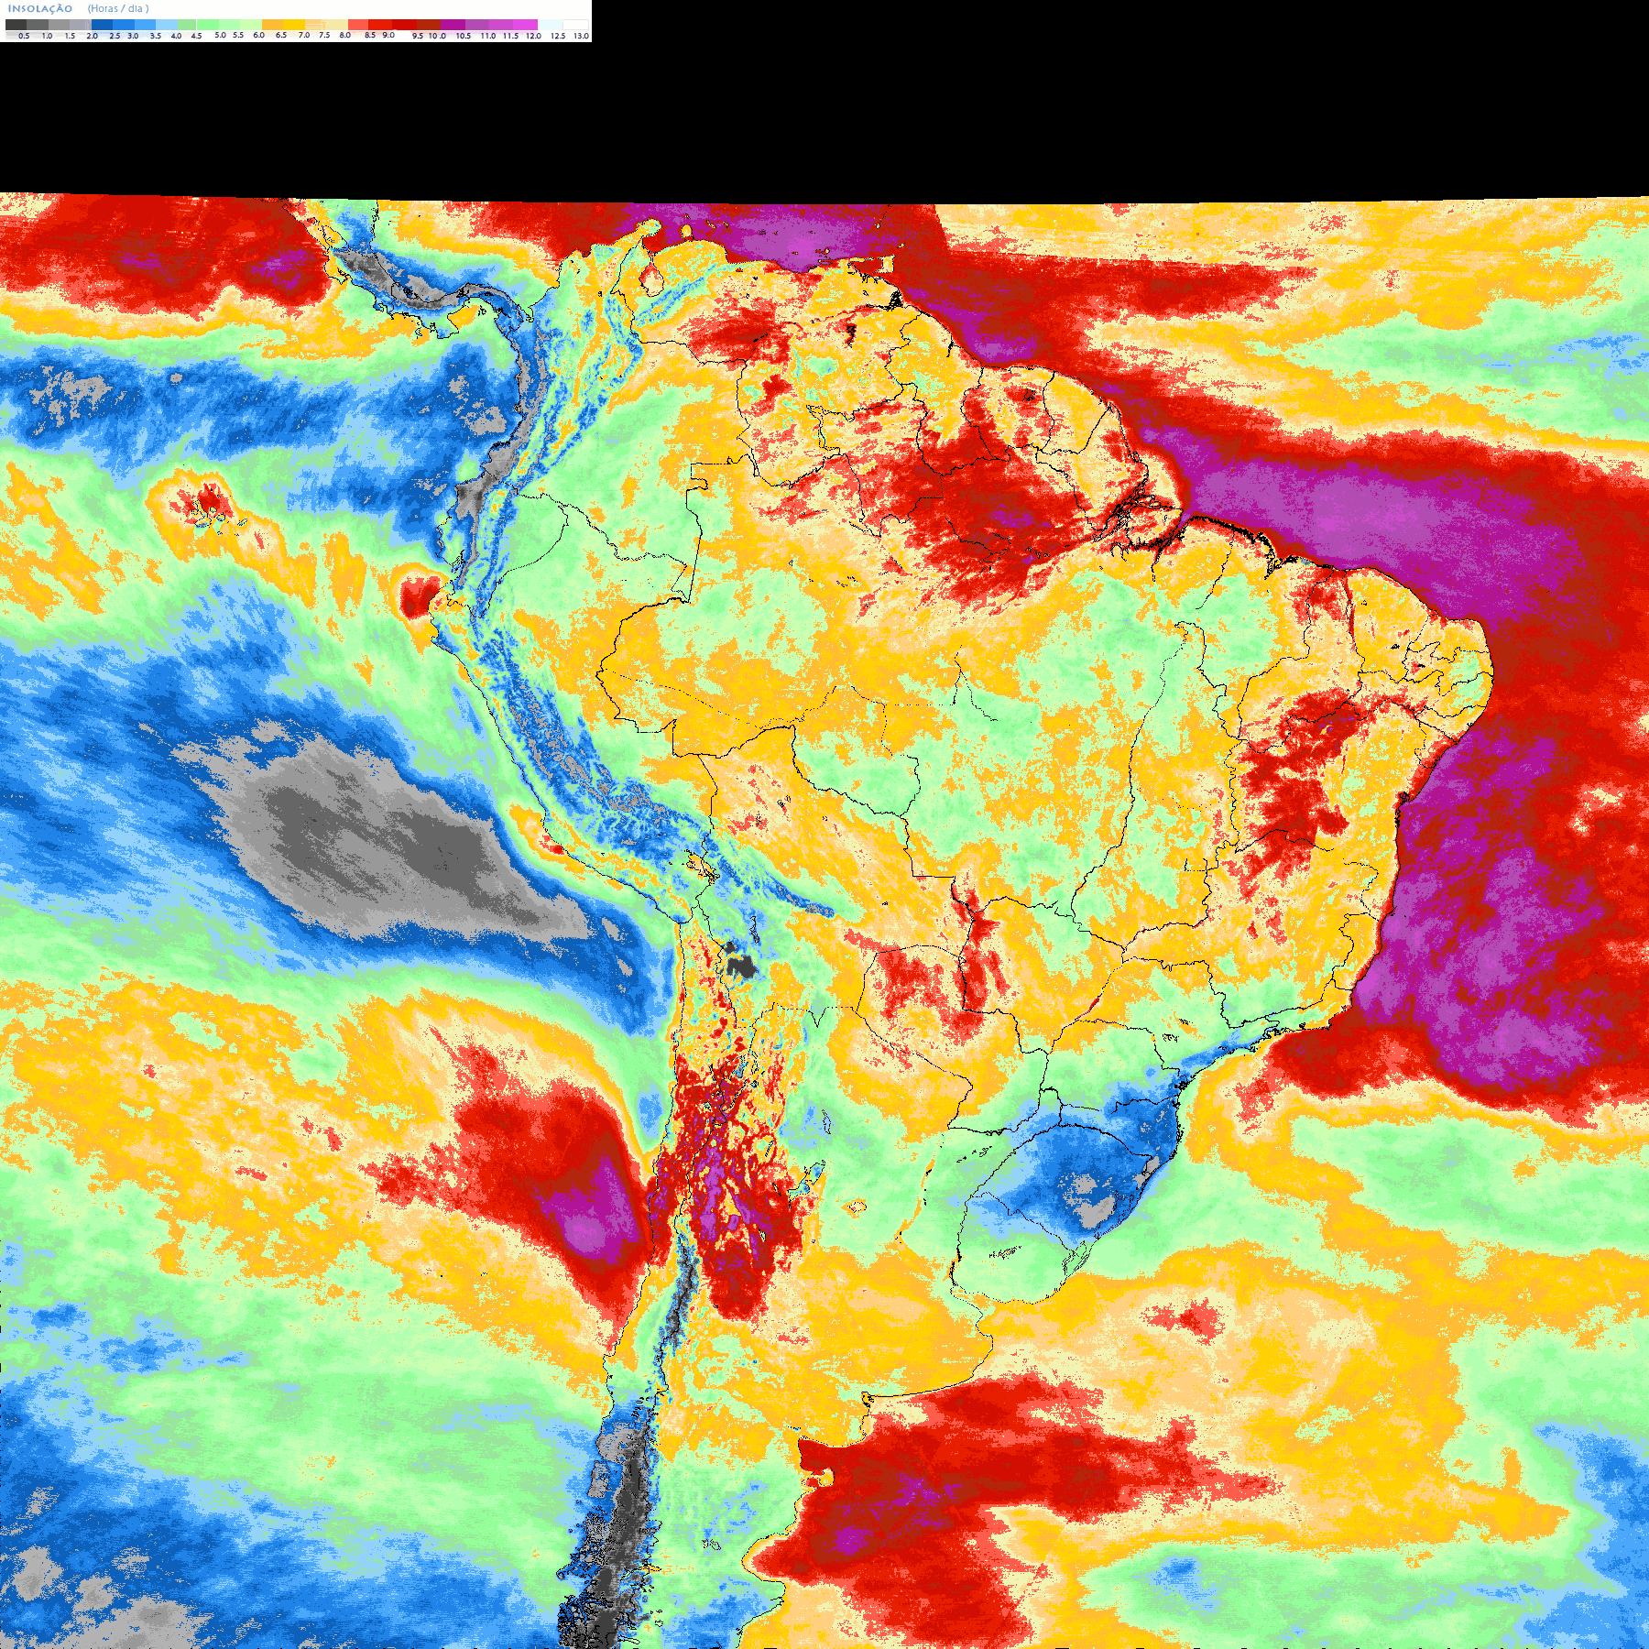Select the 13.0 legend value
Screen dimensions: 1649x1649
click(x=581, y=36)
